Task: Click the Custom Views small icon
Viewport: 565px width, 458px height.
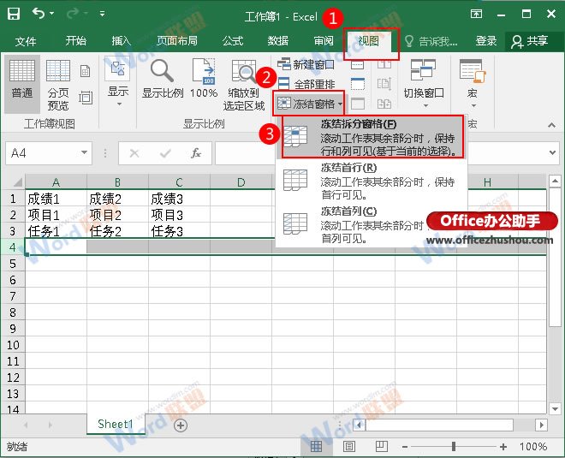Action: [86, 98]
